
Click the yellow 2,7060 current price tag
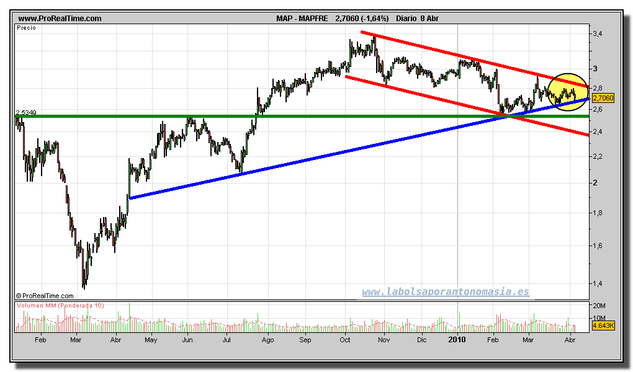(x=603, y=98)
